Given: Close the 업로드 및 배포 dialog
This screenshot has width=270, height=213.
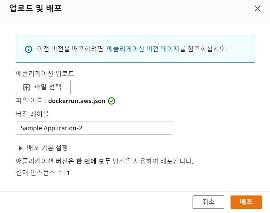Looking at the screenshot, I should [x=257, y=8].
